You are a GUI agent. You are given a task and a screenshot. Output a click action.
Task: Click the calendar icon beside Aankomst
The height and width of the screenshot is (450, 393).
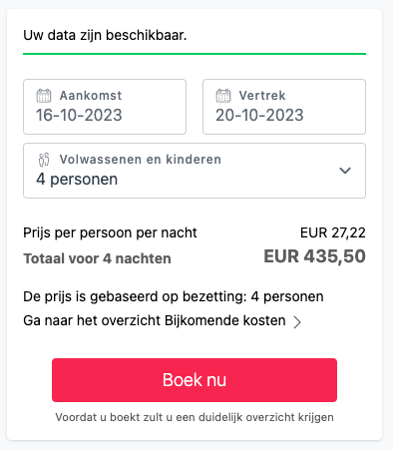[x=44, y=96]
